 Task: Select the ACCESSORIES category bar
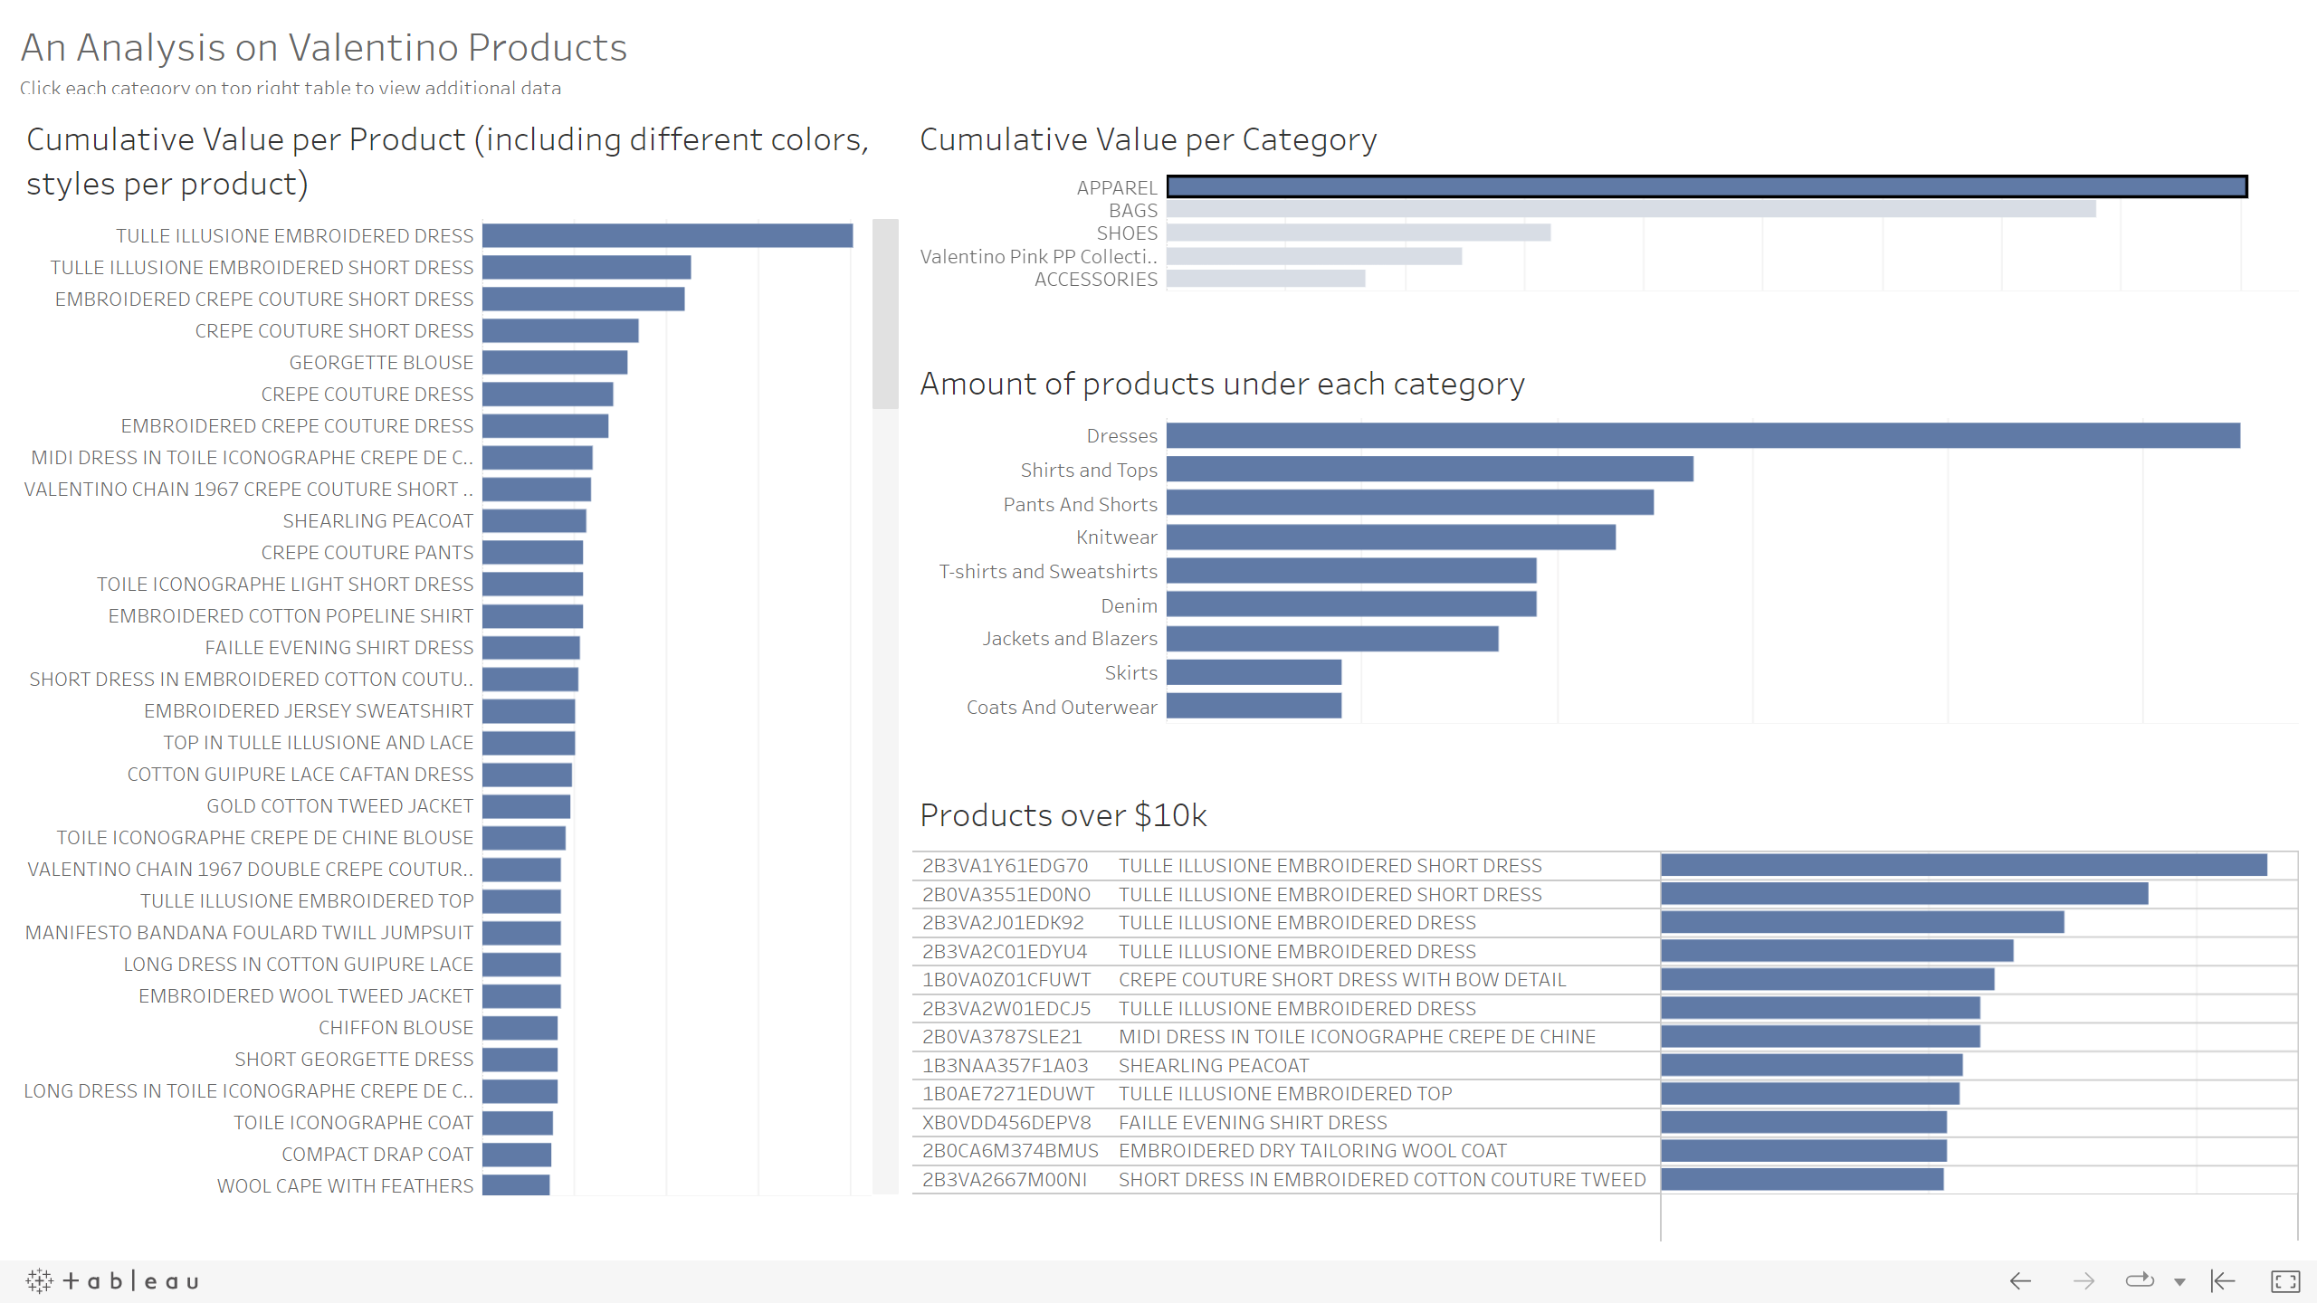1266,279
